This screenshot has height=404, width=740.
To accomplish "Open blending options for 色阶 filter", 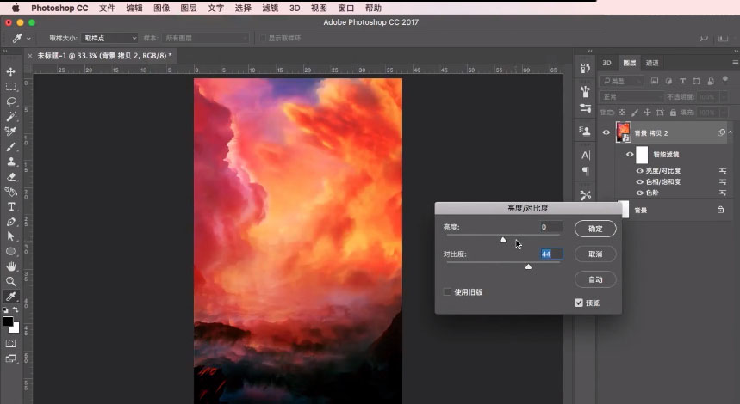I will coord(723,193).
